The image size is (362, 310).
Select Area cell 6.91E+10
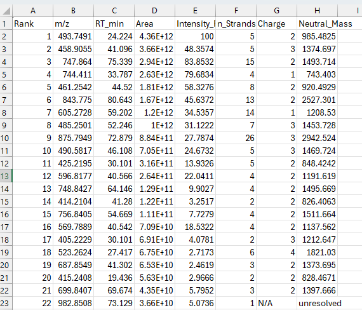155,239
